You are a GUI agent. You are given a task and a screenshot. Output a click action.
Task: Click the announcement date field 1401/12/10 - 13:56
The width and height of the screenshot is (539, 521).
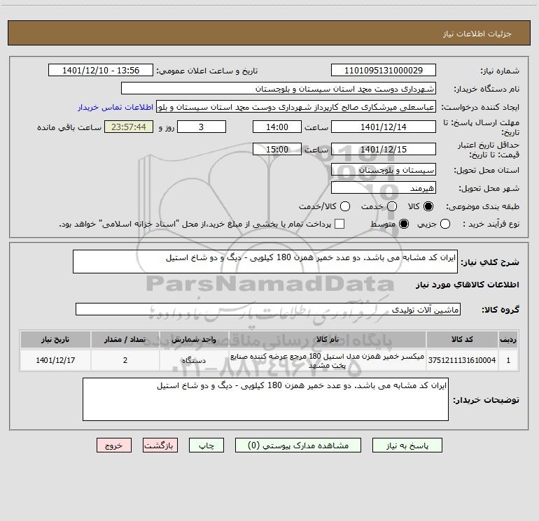[x=101, y=71]
